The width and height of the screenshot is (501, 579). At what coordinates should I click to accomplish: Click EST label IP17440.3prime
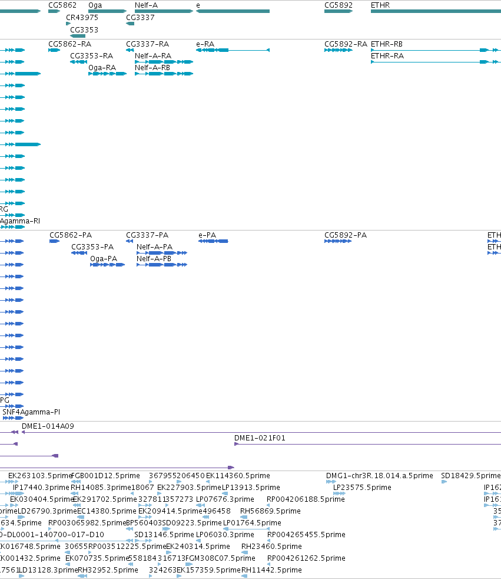(41, 488)
